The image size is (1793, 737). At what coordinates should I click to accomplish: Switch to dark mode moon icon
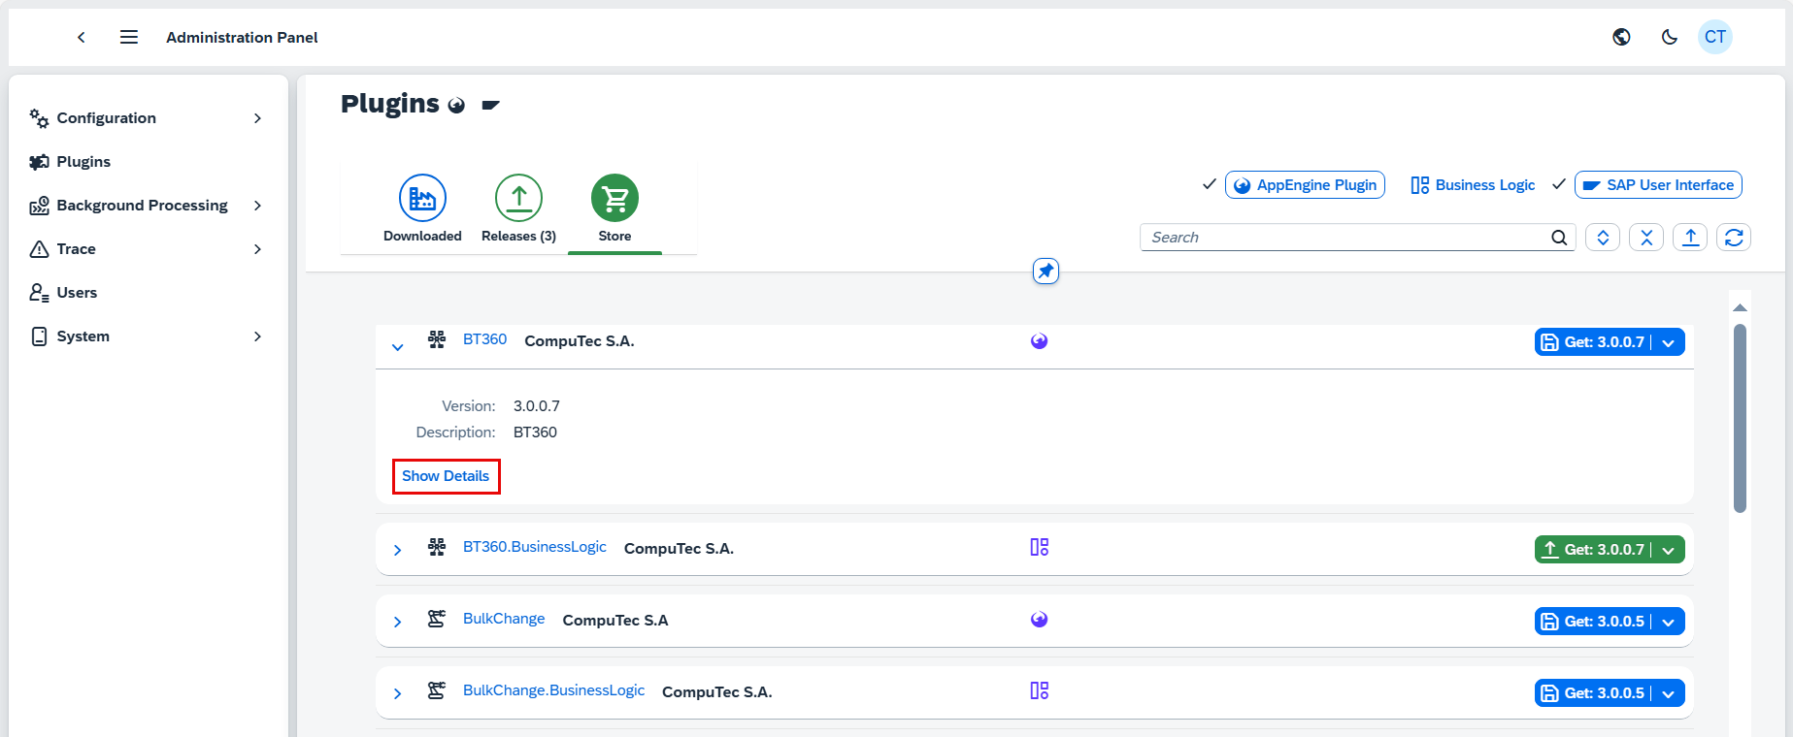tap(1670, 37)
